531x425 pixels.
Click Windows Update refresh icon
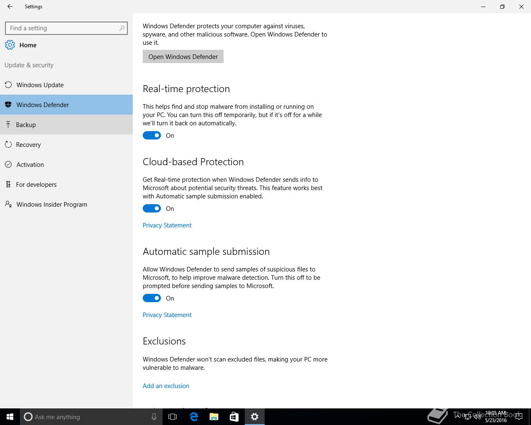click(x=8, y=85)
